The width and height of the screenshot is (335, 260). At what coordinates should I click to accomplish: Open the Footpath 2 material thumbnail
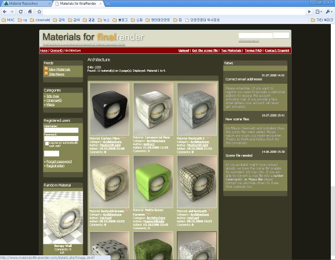197,109
